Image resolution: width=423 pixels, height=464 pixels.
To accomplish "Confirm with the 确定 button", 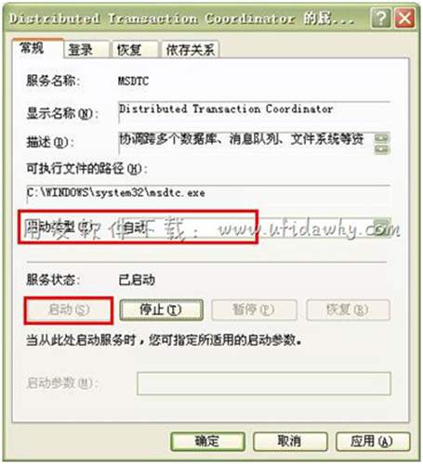I will (207, 441).
